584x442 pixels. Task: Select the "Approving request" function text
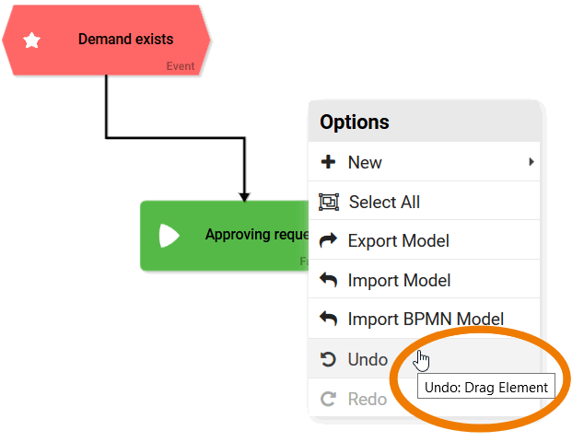[256, 235]
